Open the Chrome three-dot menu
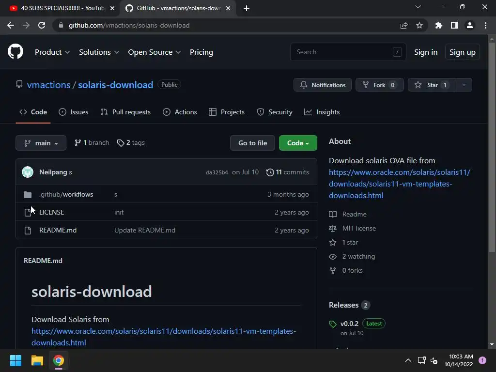 (x=485, y=25)
